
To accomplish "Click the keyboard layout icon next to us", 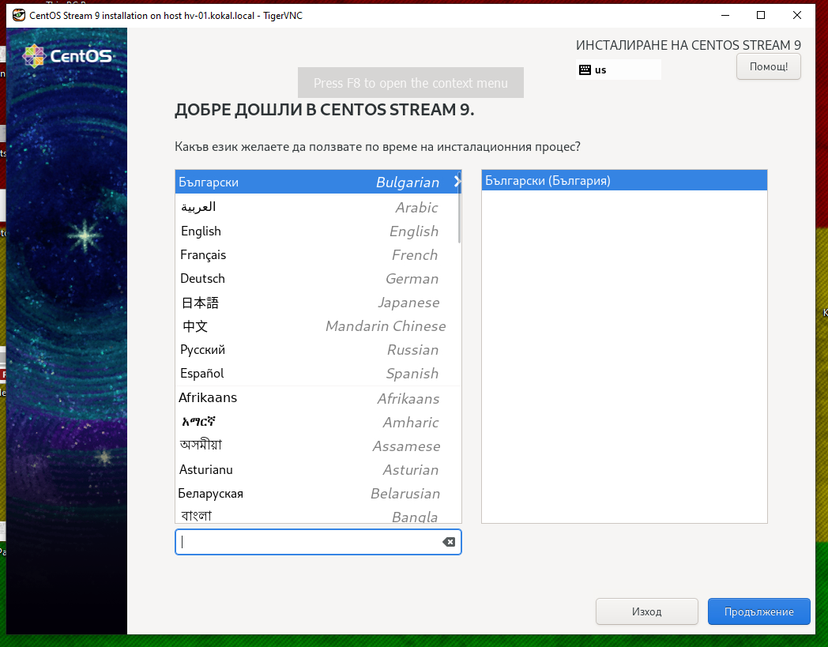I will (585, 70).
